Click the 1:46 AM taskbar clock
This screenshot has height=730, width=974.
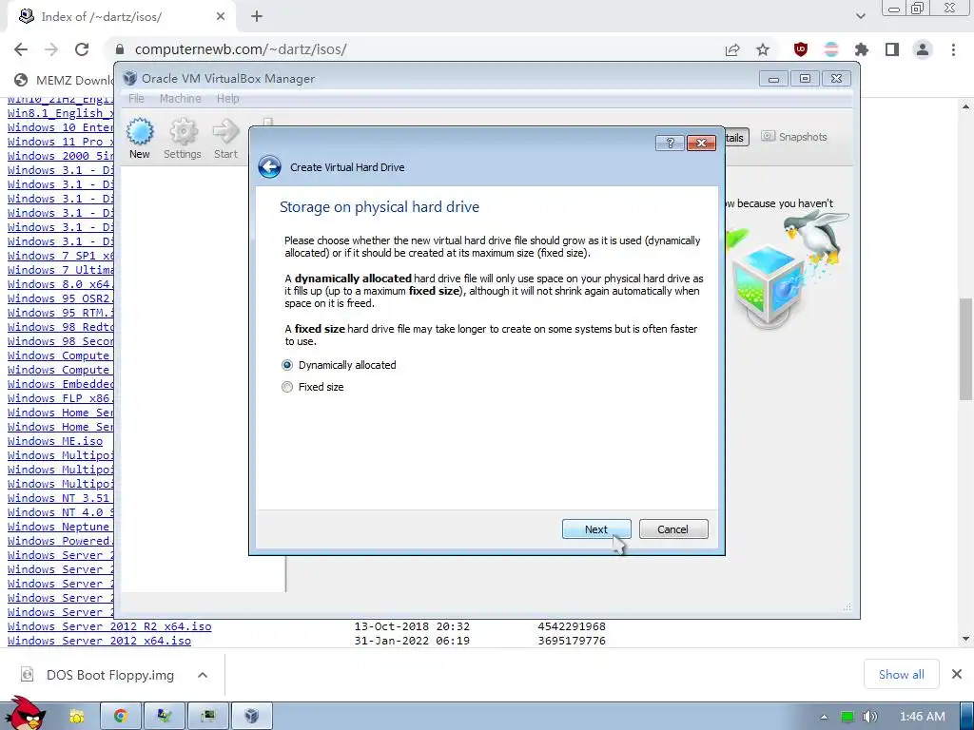click(923, 717)
